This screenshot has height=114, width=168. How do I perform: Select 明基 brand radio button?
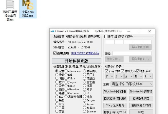pos(57,78)
